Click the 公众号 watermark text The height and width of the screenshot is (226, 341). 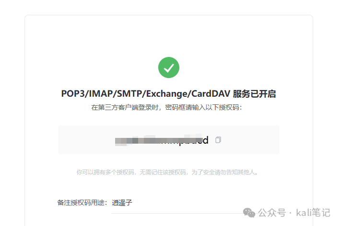[272, 213]
